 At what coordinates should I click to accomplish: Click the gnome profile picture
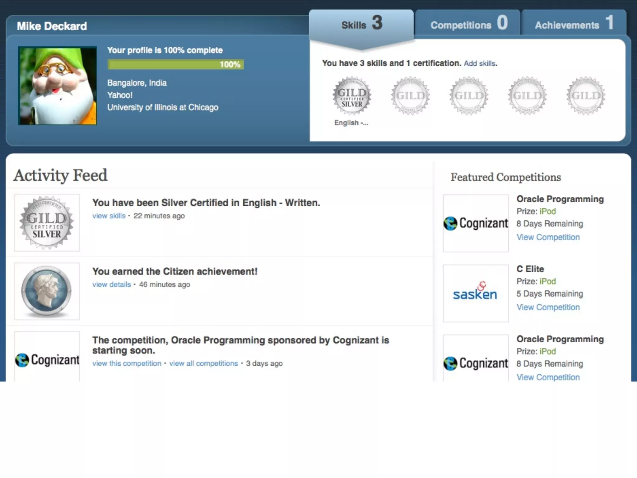pos(58,86)
